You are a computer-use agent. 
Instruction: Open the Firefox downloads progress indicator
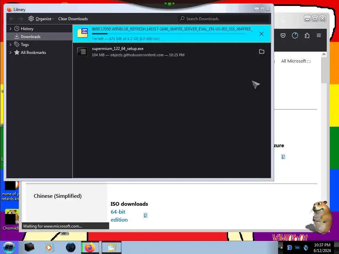tap(295, 35)
